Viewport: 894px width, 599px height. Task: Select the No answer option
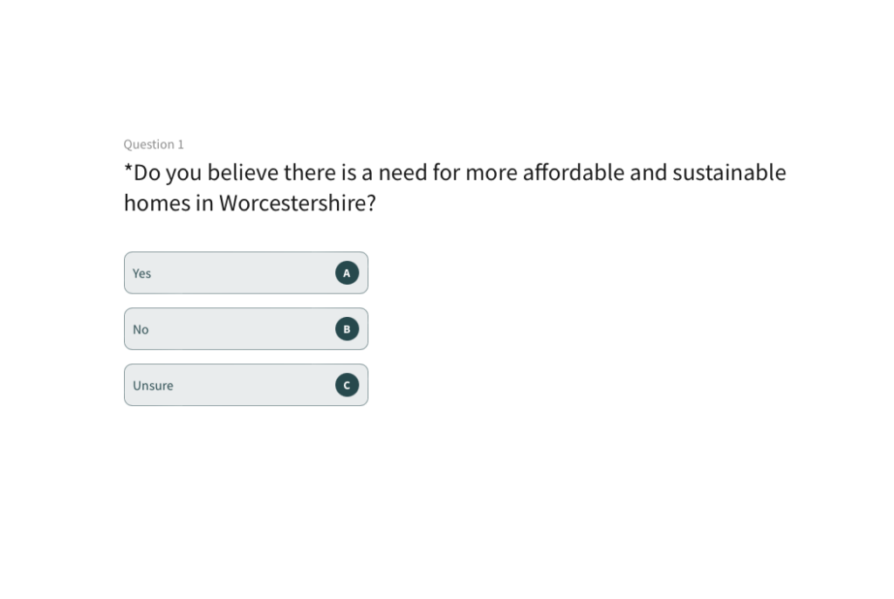[x=245, y=328]
